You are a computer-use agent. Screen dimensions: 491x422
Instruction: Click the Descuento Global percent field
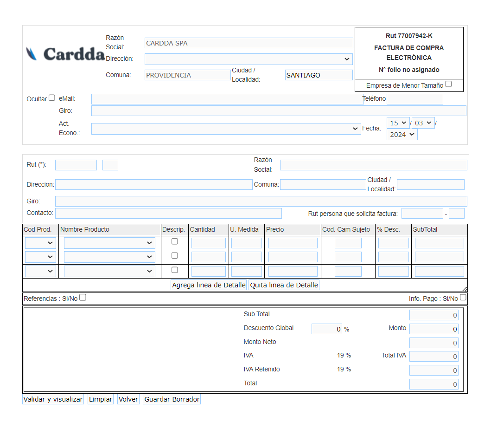pos(326,329)
